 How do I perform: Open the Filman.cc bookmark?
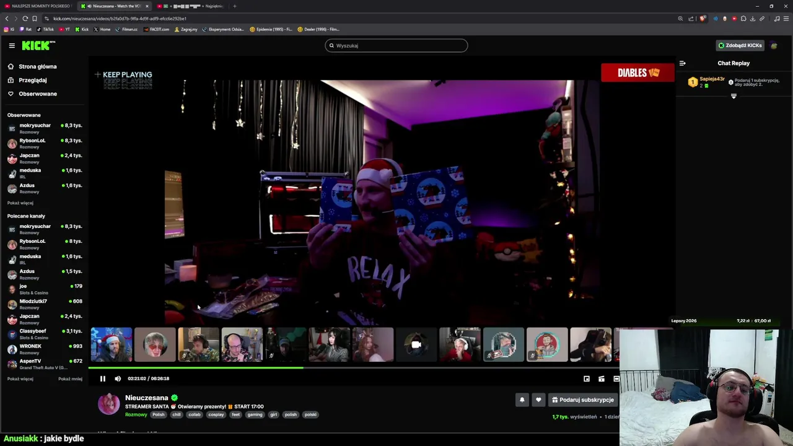127,29
